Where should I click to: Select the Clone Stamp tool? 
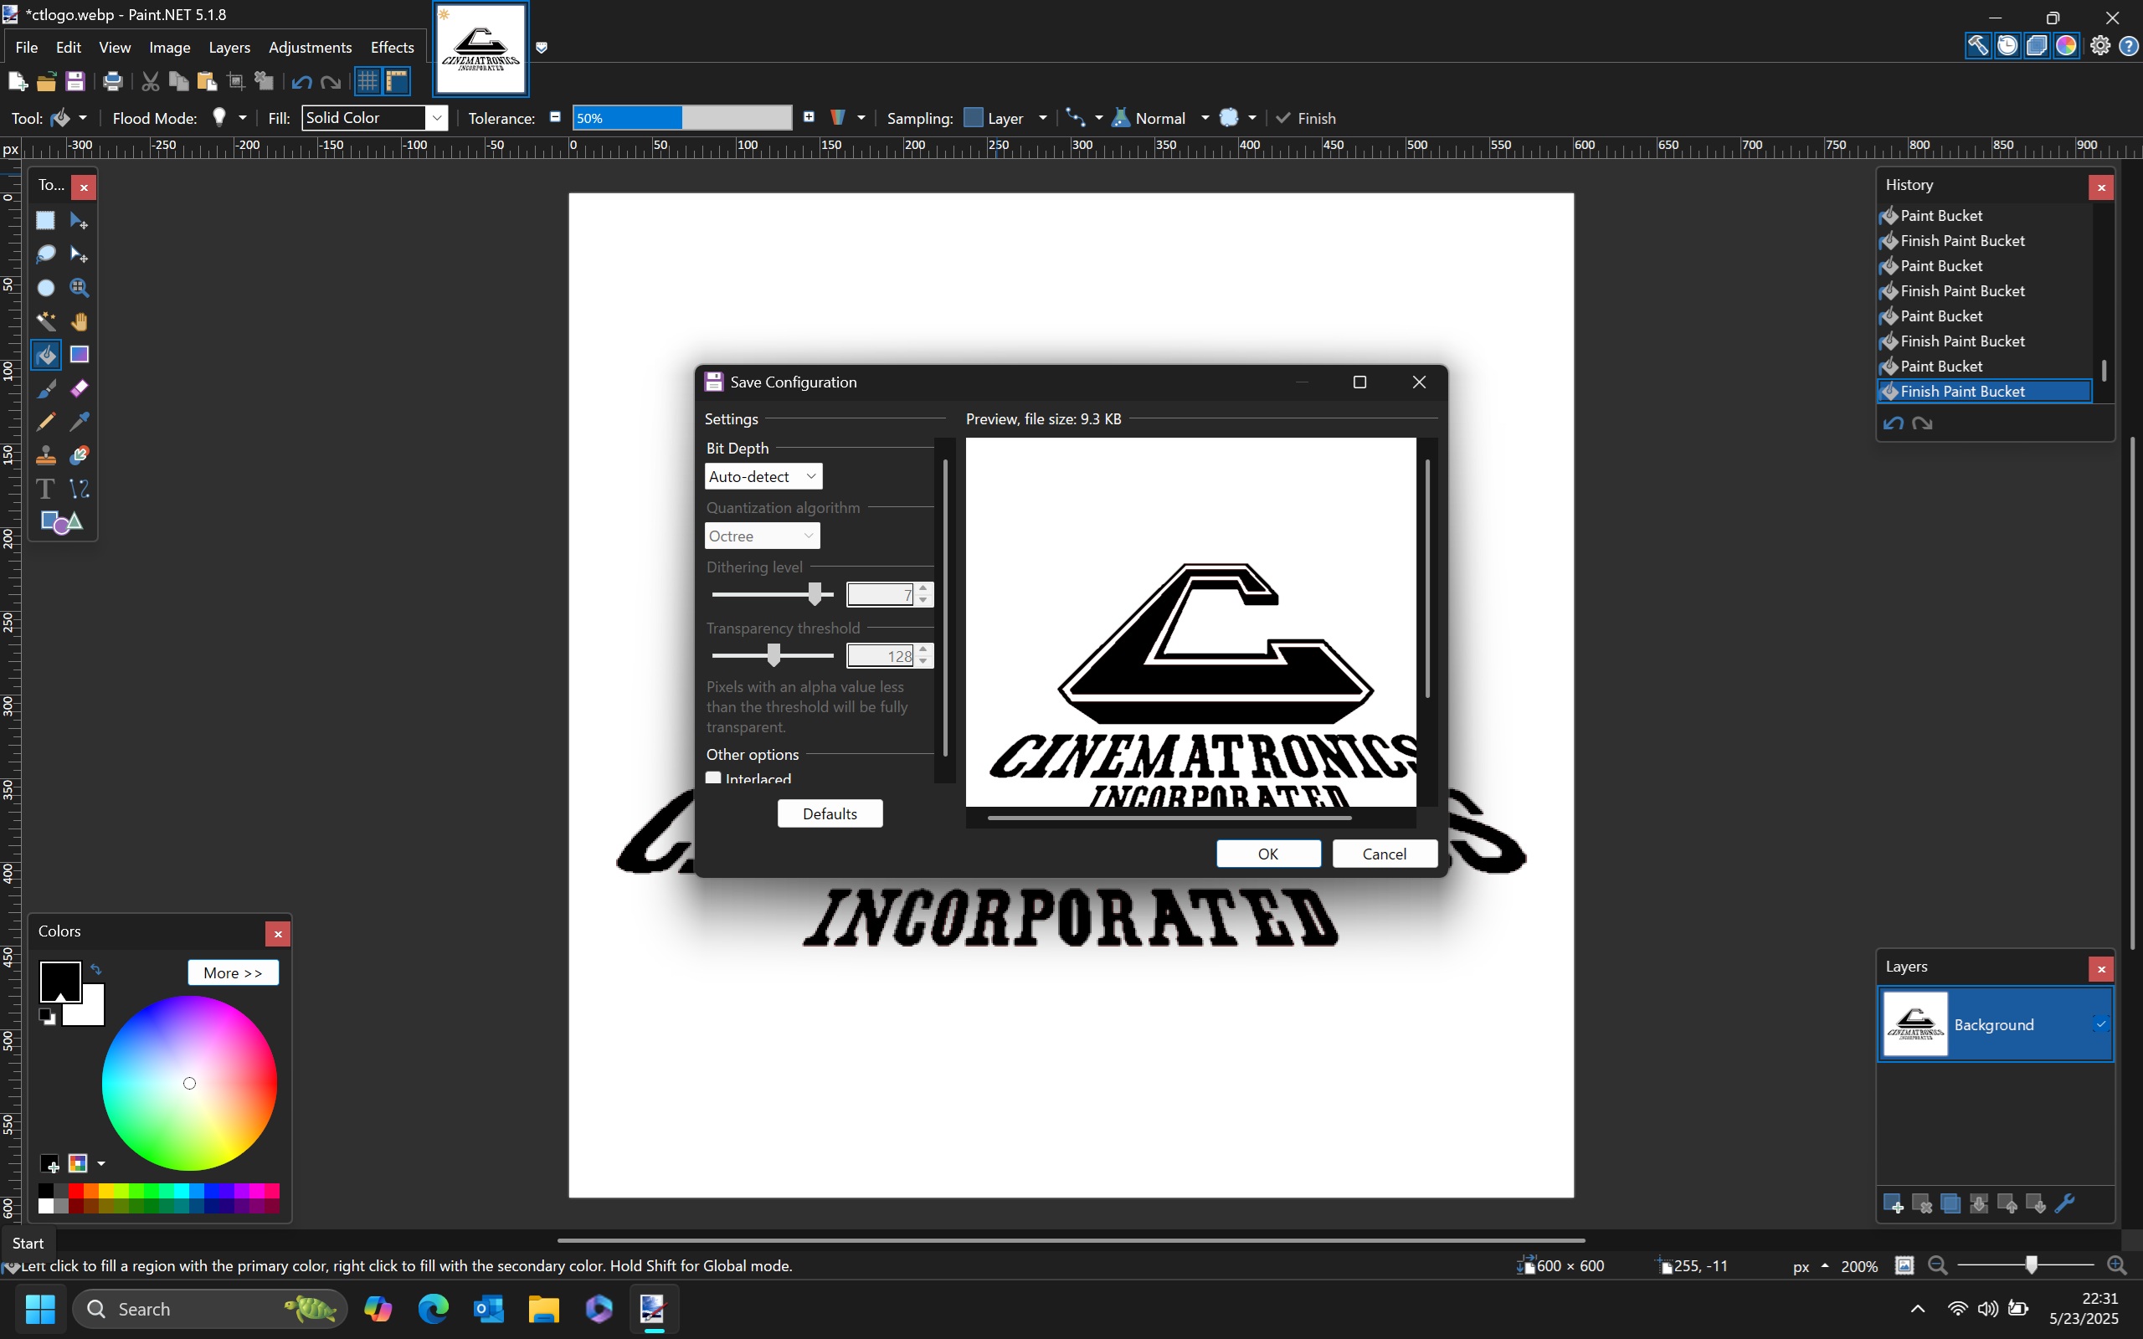[45, 455]
